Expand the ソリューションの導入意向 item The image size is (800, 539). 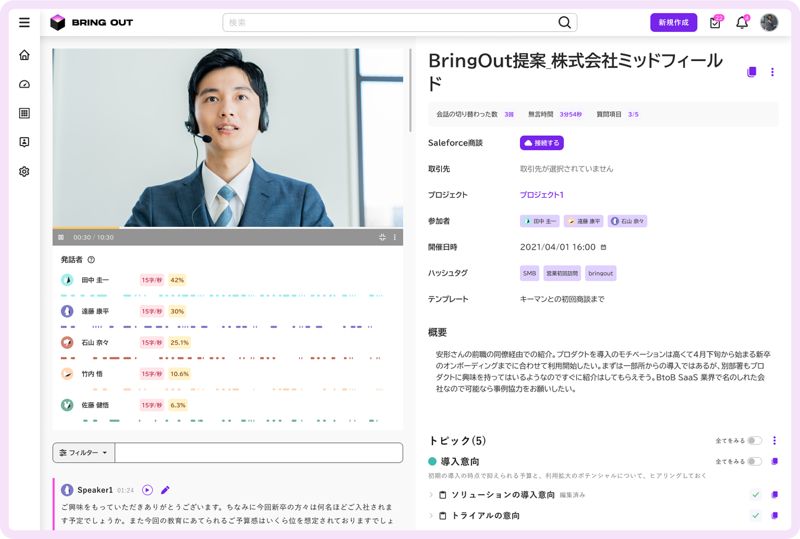click(431, 494)
